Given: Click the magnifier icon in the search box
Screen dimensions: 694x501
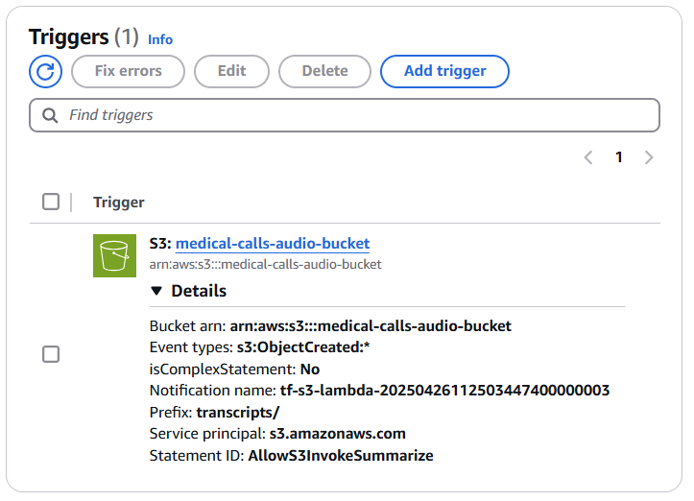Looking at the screenshot, I should 50,115.
